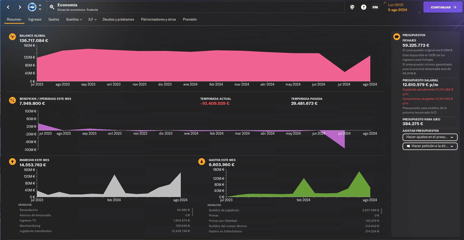Screen dimensions: 464x240
Task: Click the Balance Global scale icon
Action: click(12, 37)
